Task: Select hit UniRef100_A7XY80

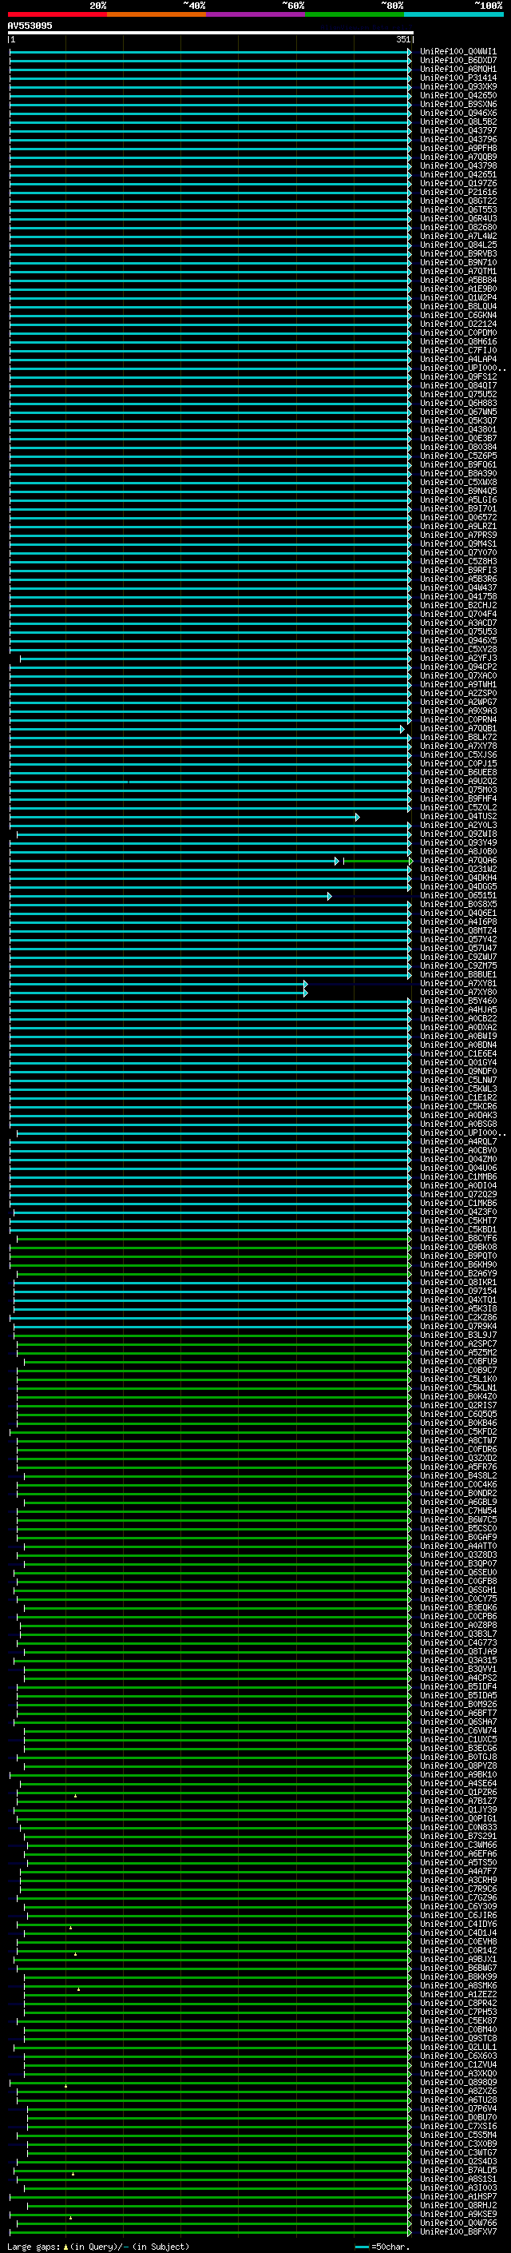Action: point(458,993)
